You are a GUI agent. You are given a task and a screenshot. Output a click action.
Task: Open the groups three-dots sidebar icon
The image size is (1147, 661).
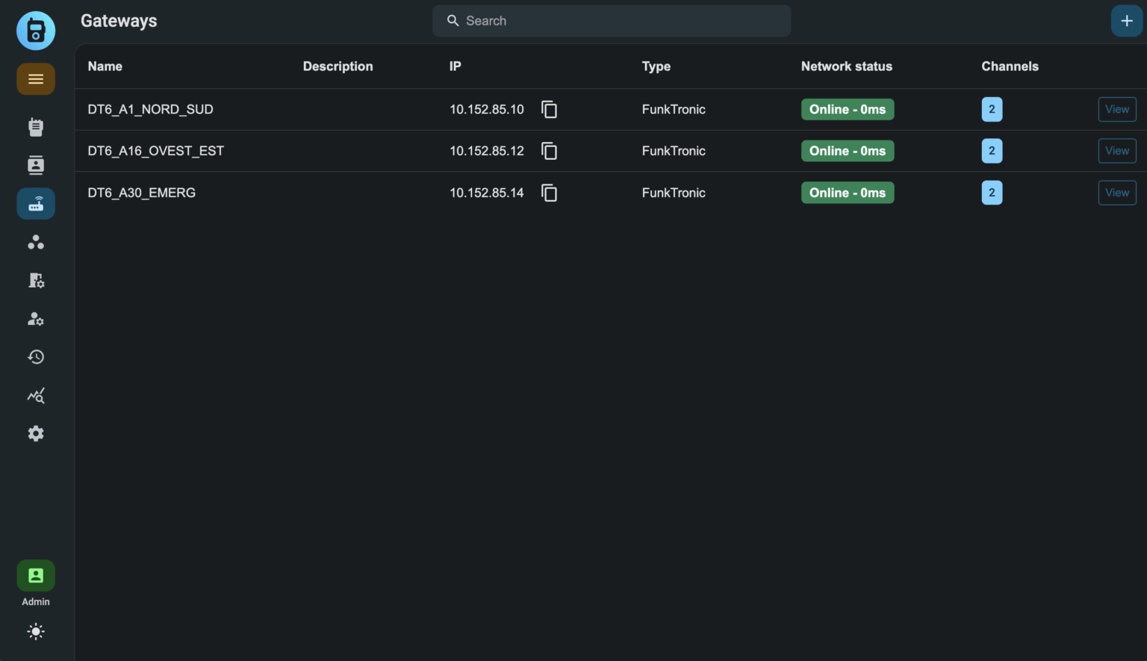tap(36, 242)
